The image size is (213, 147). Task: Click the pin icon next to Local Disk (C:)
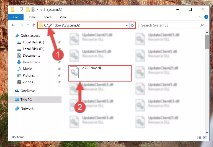click(x=59, y=42)
